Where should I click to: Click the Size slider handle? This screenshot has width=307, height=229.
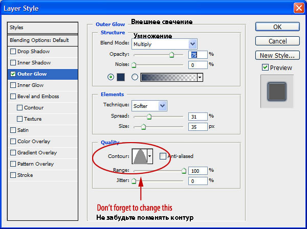(143, 127)
